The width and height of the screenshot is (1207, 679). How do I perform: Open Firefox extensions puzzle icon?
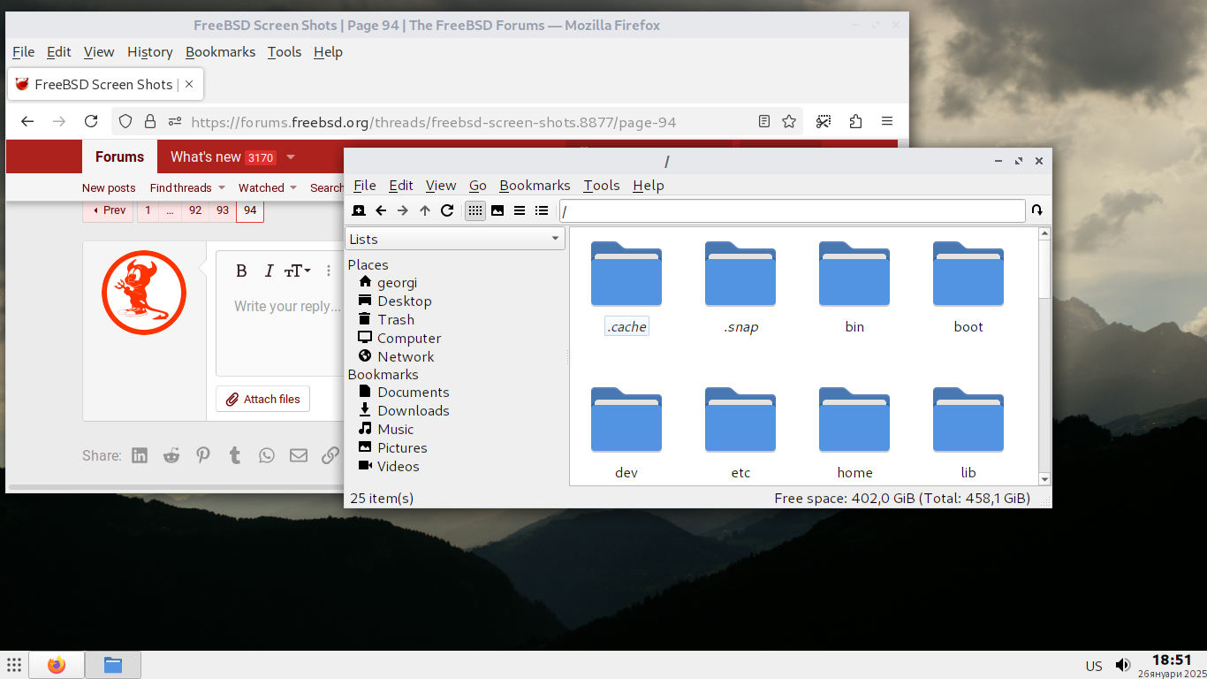tap(855, 121)
